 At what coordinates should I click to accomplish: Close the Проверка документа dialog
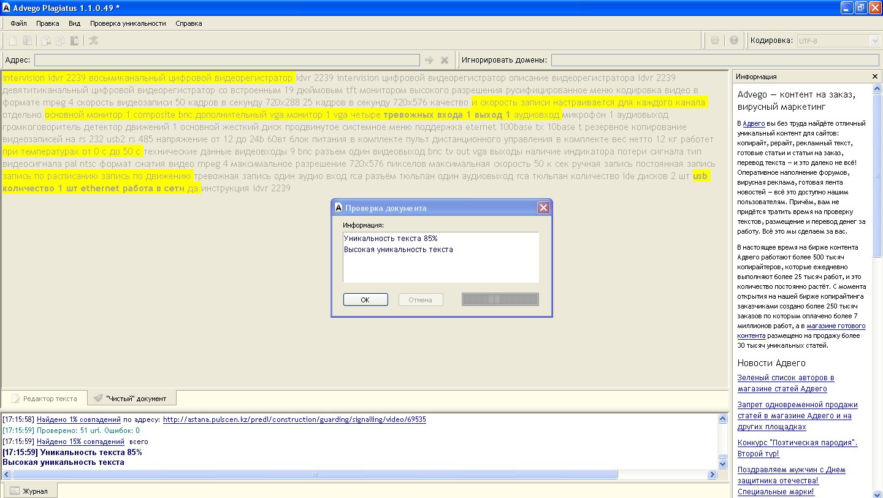543,208
